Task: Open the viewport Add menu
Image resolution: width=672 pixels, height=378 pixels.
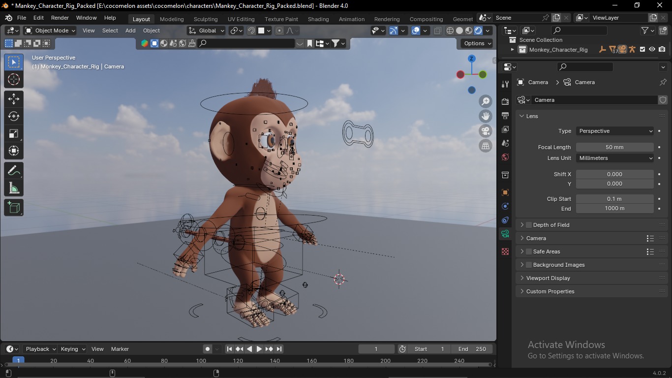Action: pyautogui.click(x=130, y=31)
